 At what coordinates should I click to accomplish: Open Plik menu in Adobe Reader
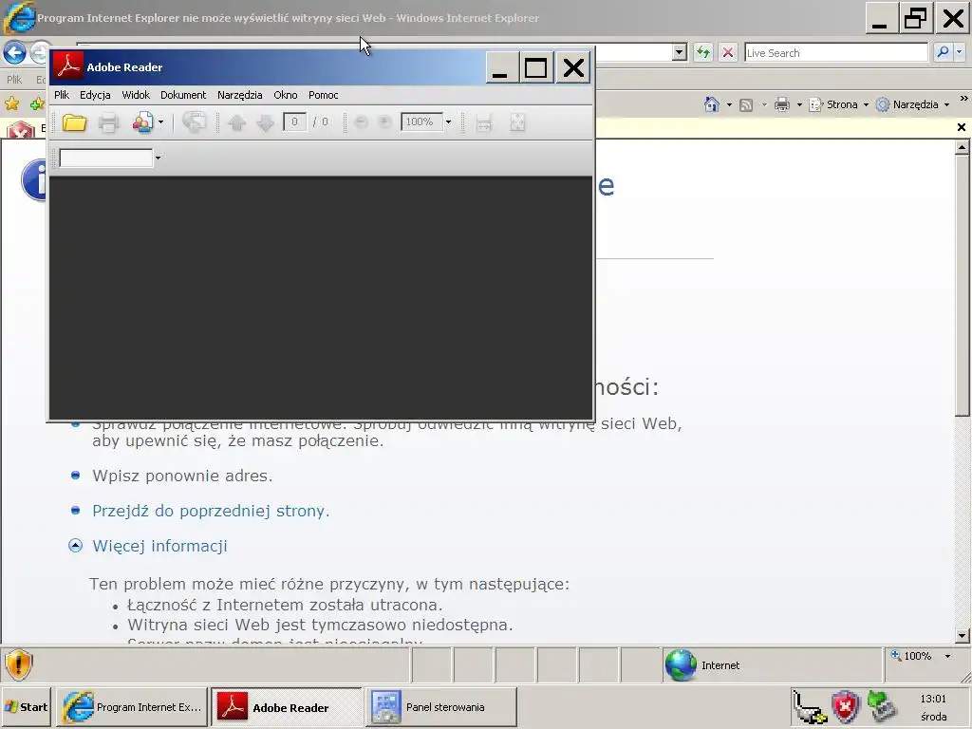tap(62, 95)
